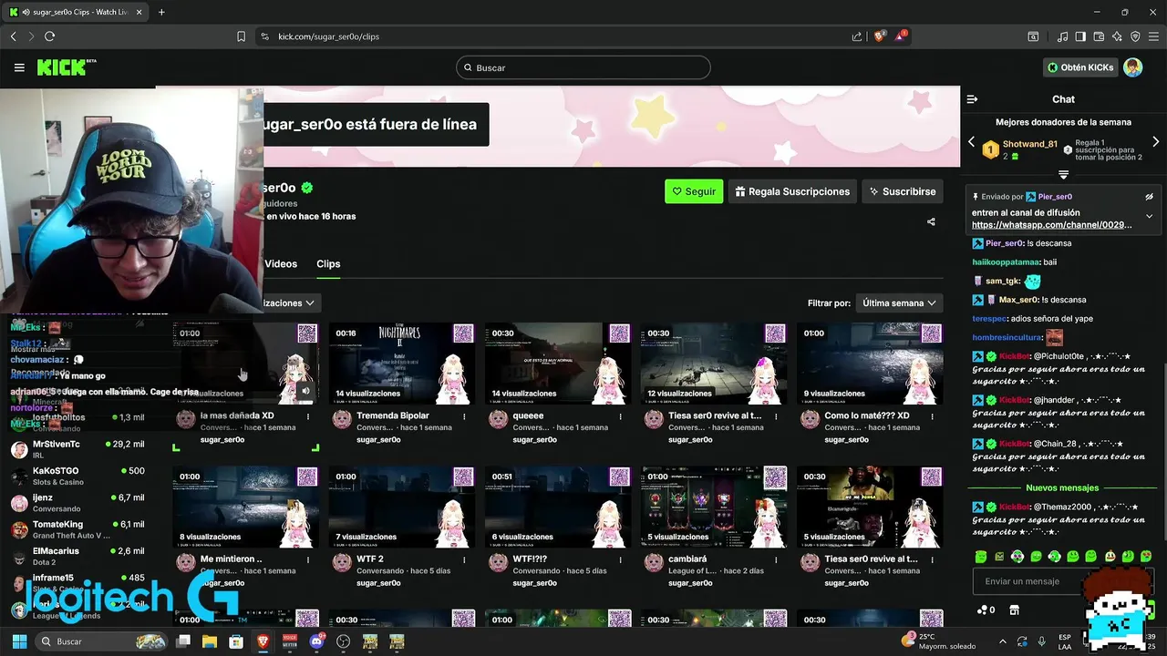Image resolution: width=1167 pixels, height=656 pixels.
Task: Open the Brave Shields lion icon
Action: coord(880,36)
